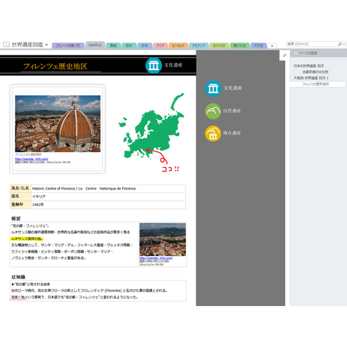Click the Florence cityscape photo in 概要

tap(162, 239)
